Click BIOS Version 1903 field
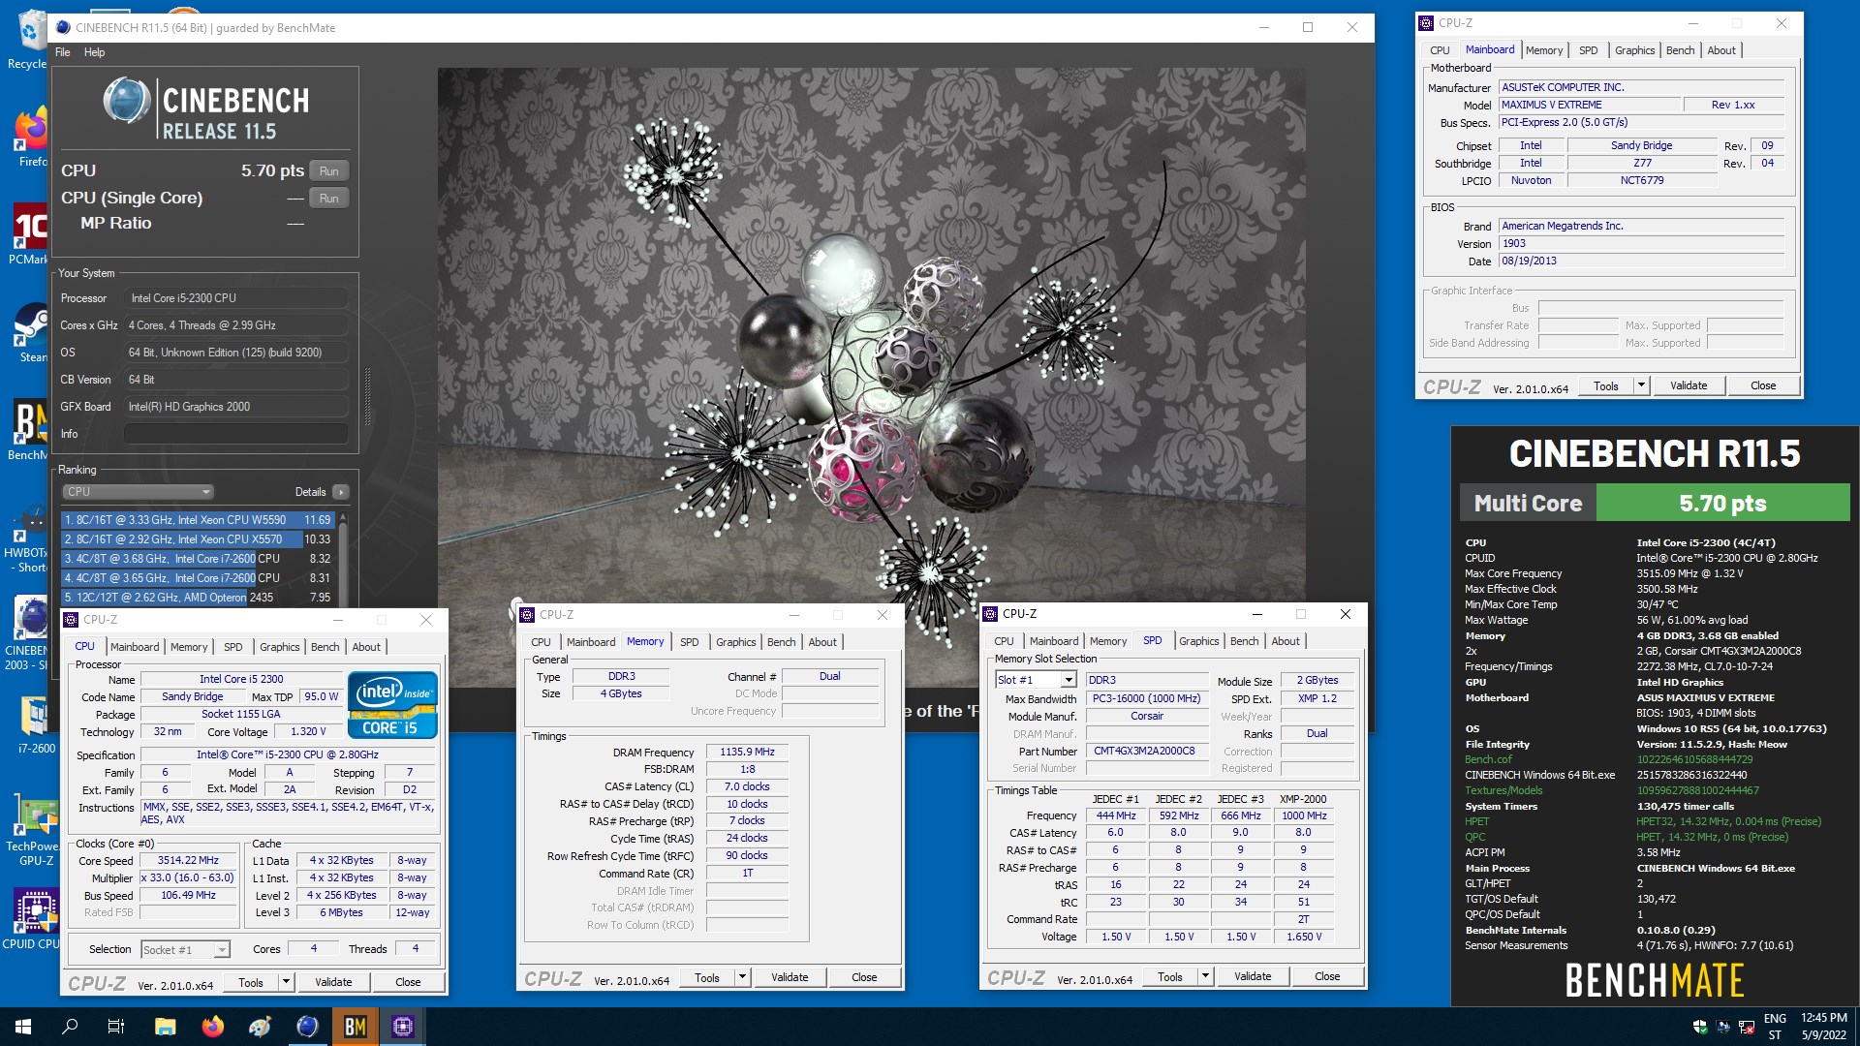 pyautogui.click(x=1641, y=244)
